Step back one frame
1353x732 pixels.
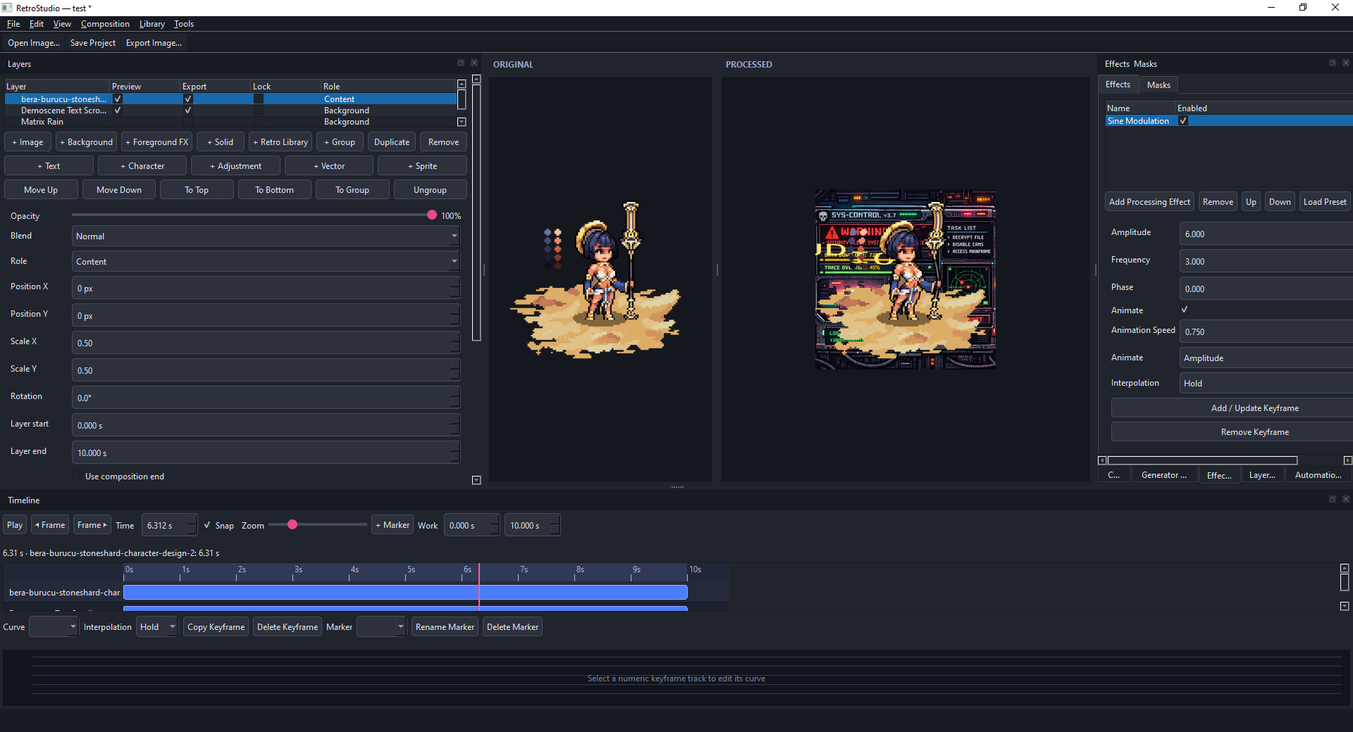click(50, 525)
